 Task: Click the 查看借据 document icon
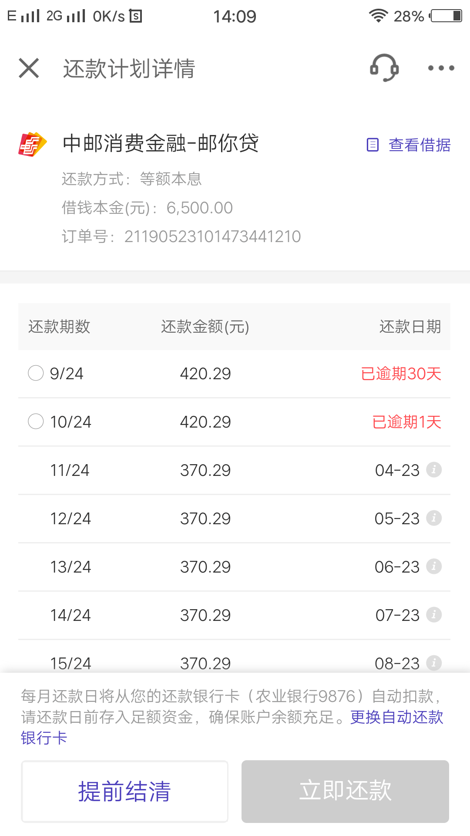[x=373, y=145]
